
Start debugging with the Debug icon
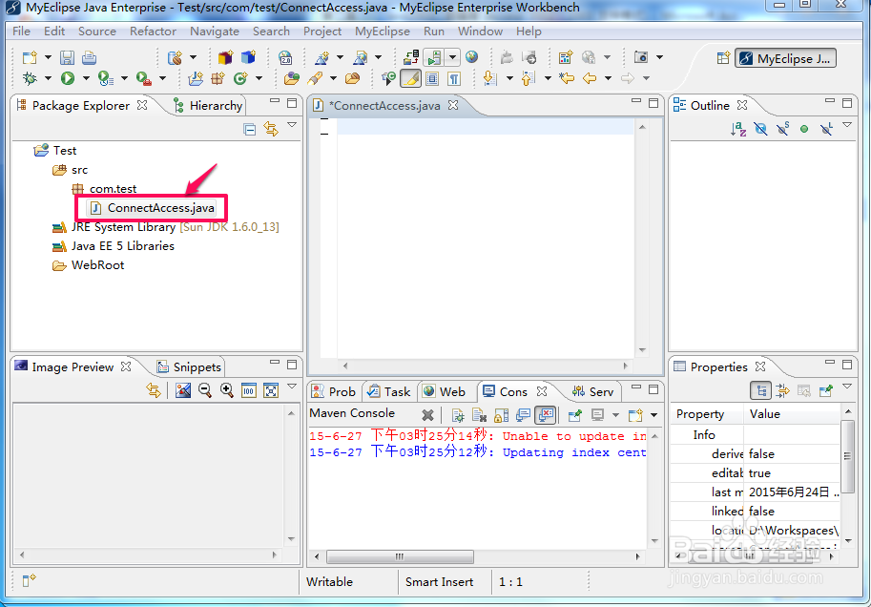click(31, 78)
